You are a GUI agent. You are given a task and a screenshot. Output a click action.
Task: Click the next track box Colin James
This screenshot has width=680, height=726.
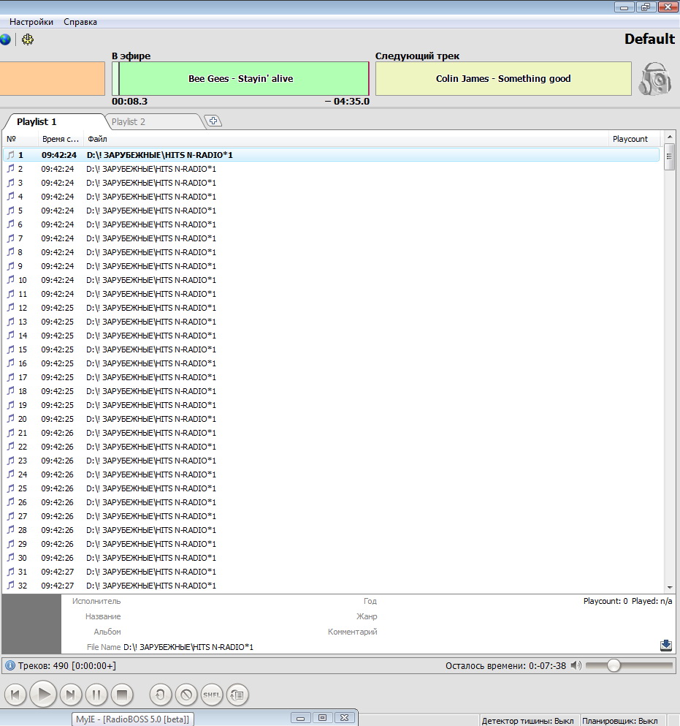tap(503, 79)
